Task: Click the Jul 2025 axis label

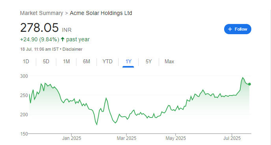Action: click(232, 138)
